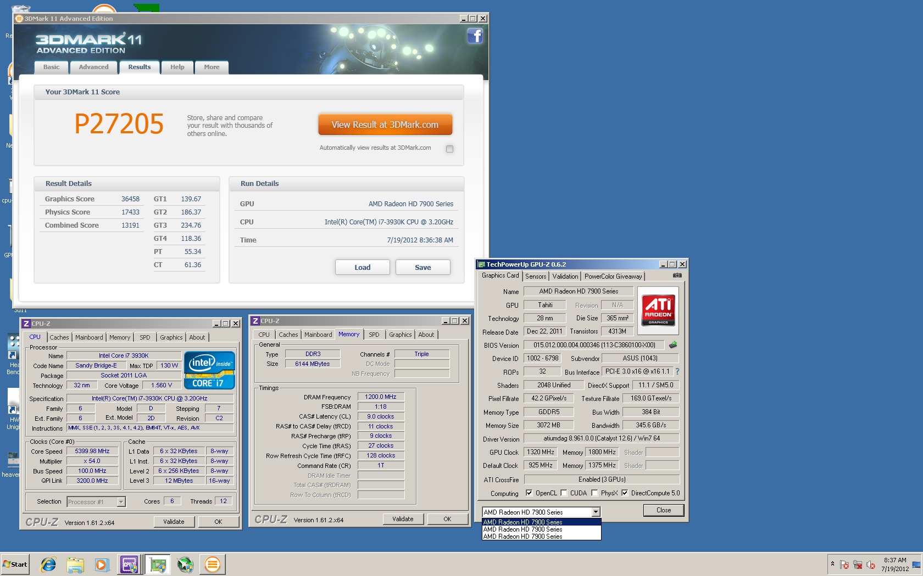Open the Start menu
The height and width of the screenshot is (576, 923).
coord(15,564)
